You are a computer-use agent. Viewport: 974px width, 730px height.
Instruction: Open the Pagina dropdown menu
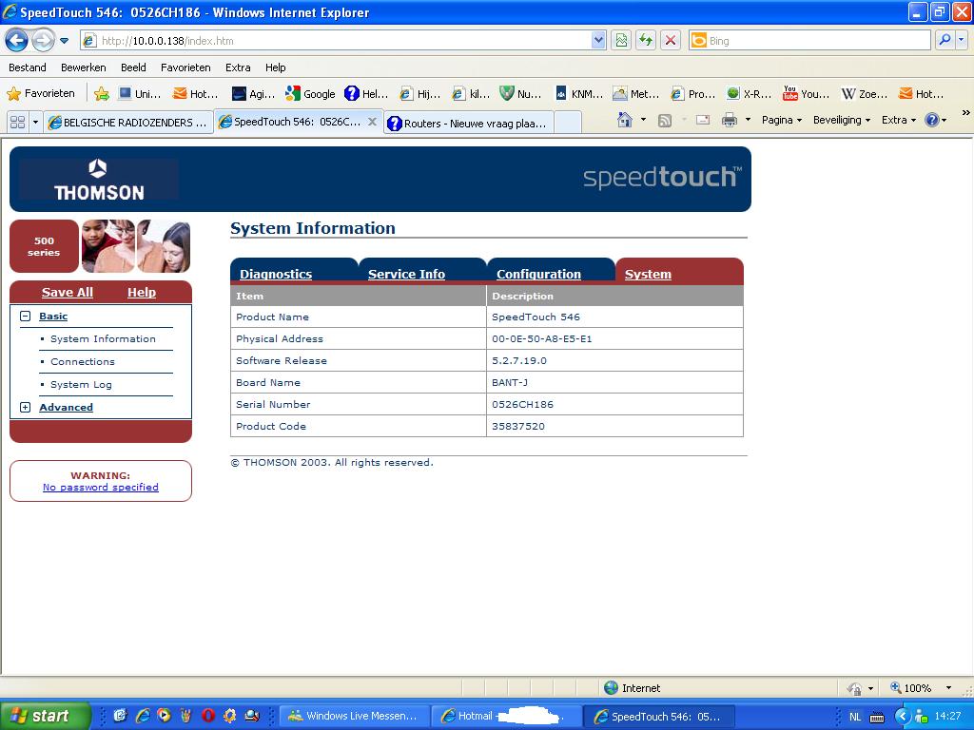pos(782,120)
